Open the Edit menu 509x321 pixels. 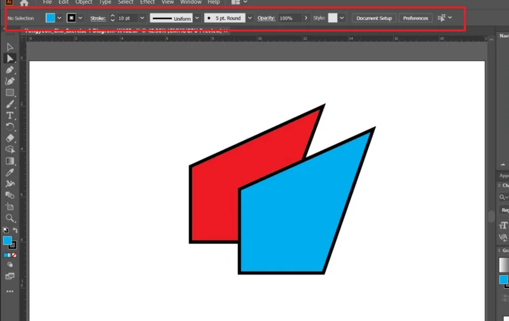63,2
